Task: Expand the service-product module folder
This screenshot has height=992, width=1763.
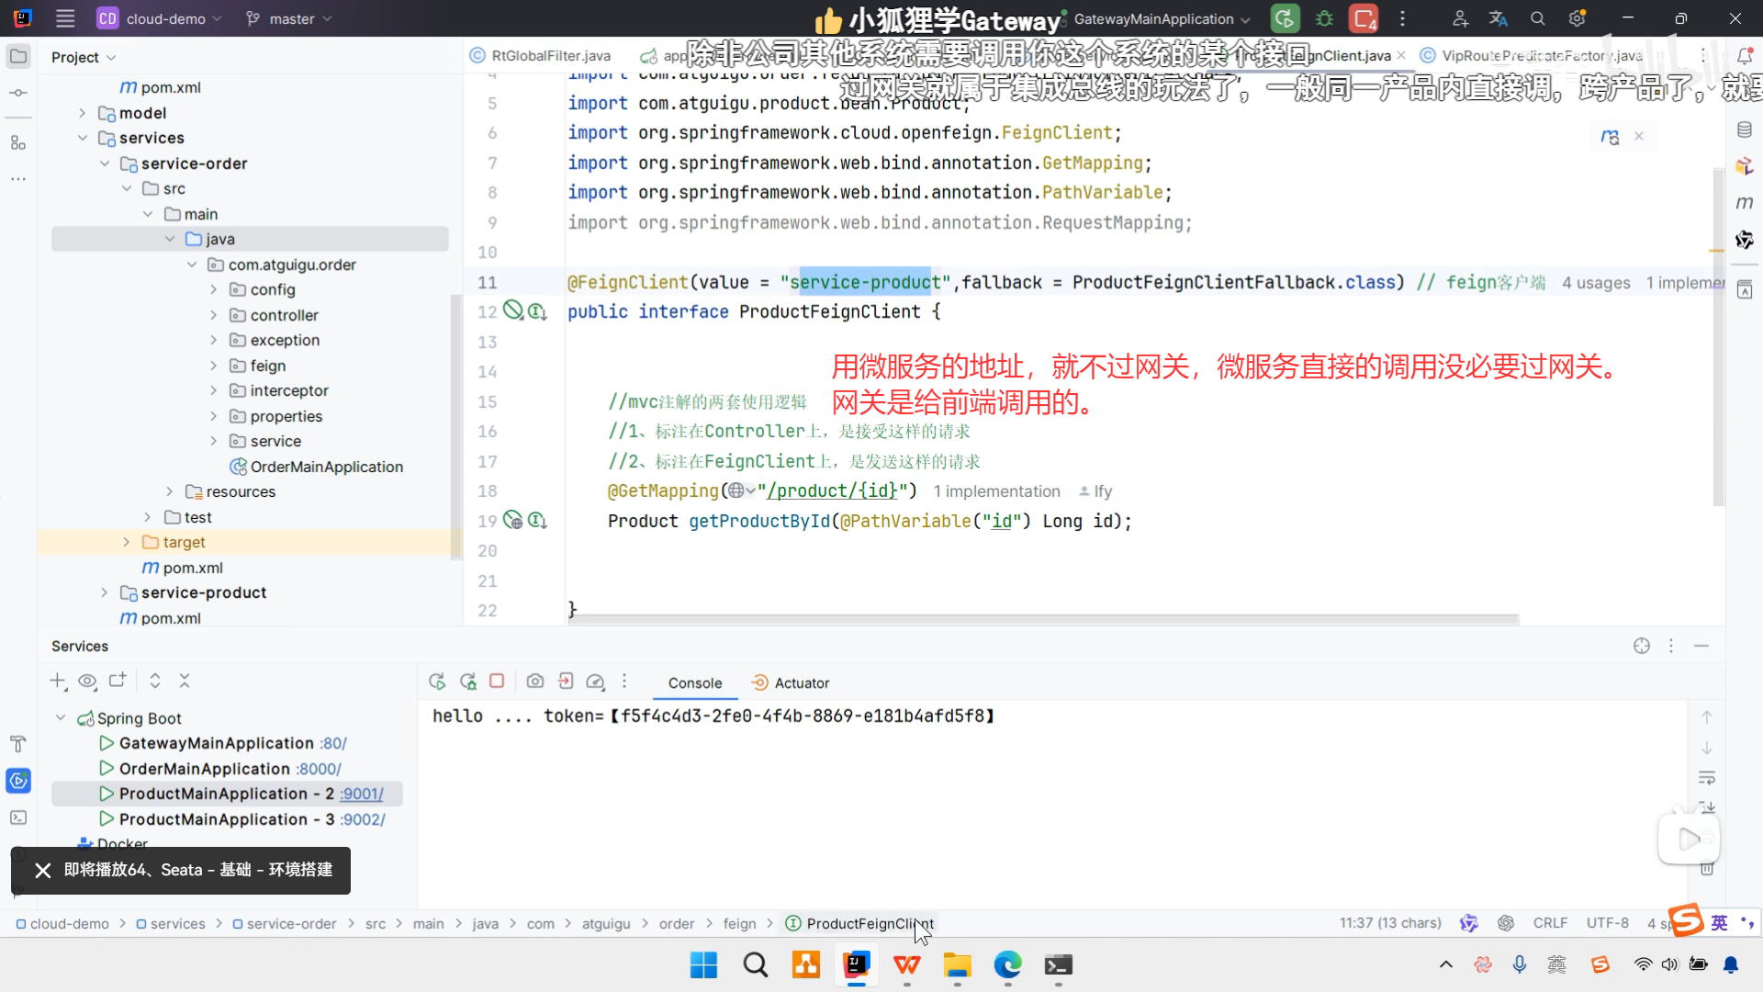Action: 104,592
